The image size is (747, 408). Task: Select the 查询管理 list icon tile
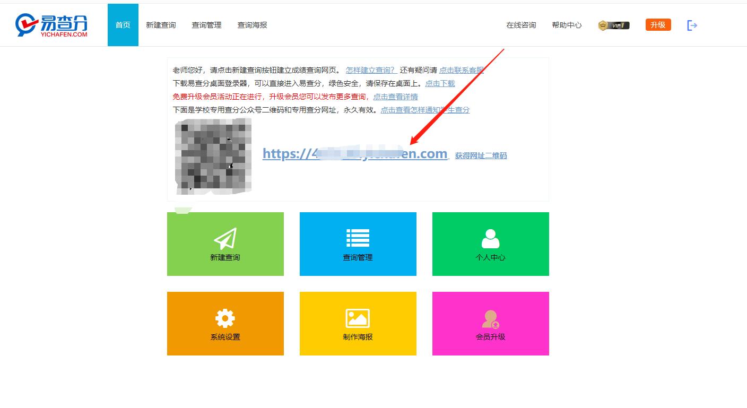[358, 244]
